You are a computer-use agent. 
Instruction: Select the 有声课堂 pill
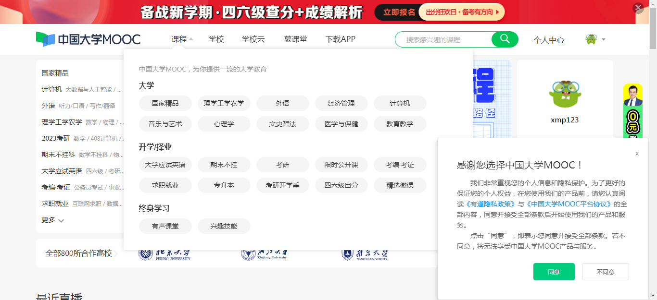[x=165, y=226]
